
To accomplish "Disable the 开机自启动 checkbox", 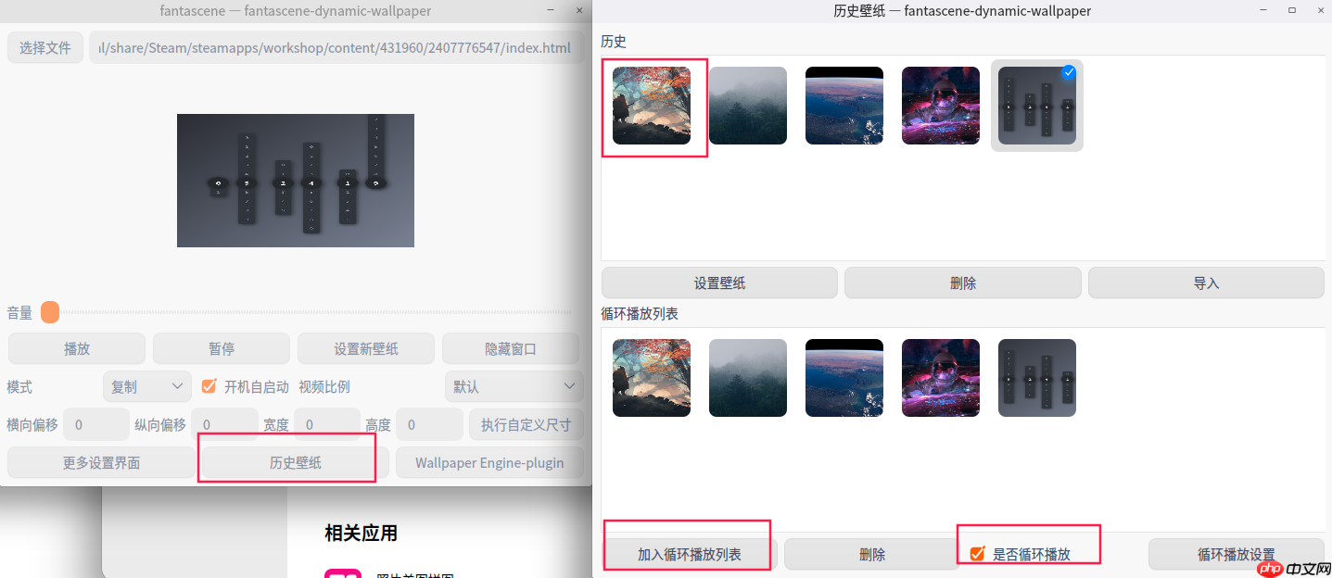I will 209,386.
